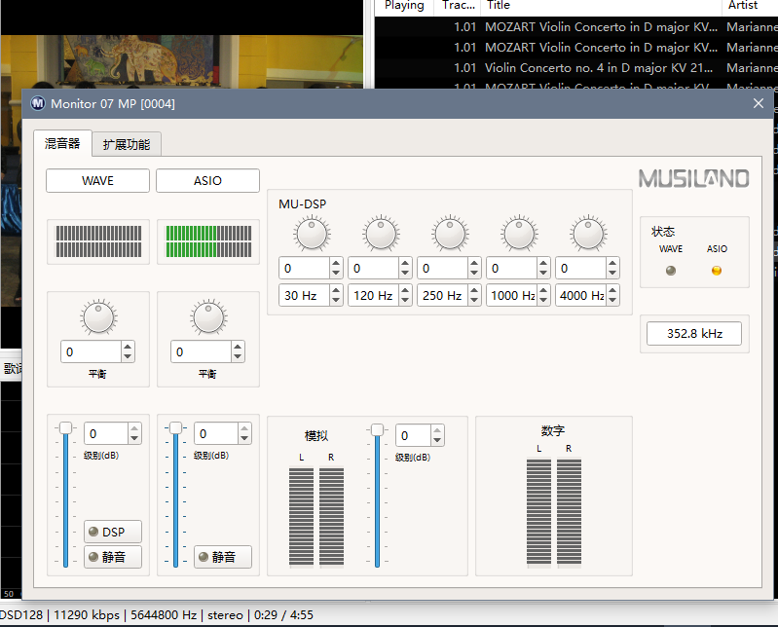Click the 1000 Hz equalizer knob
Viewport: 778px width, 627px height.
click(x=519, y=234)
